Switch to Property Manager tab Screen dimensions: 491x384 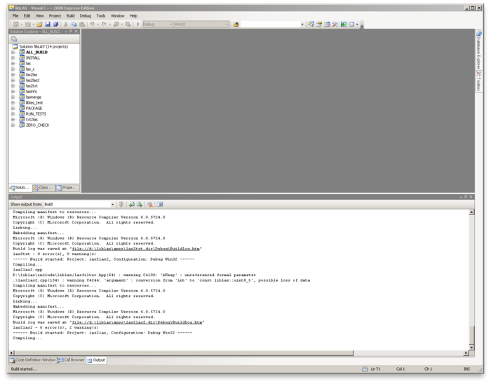tap(67, 188)
